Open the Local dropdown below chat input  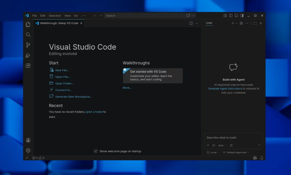click(x=213, y=152)
